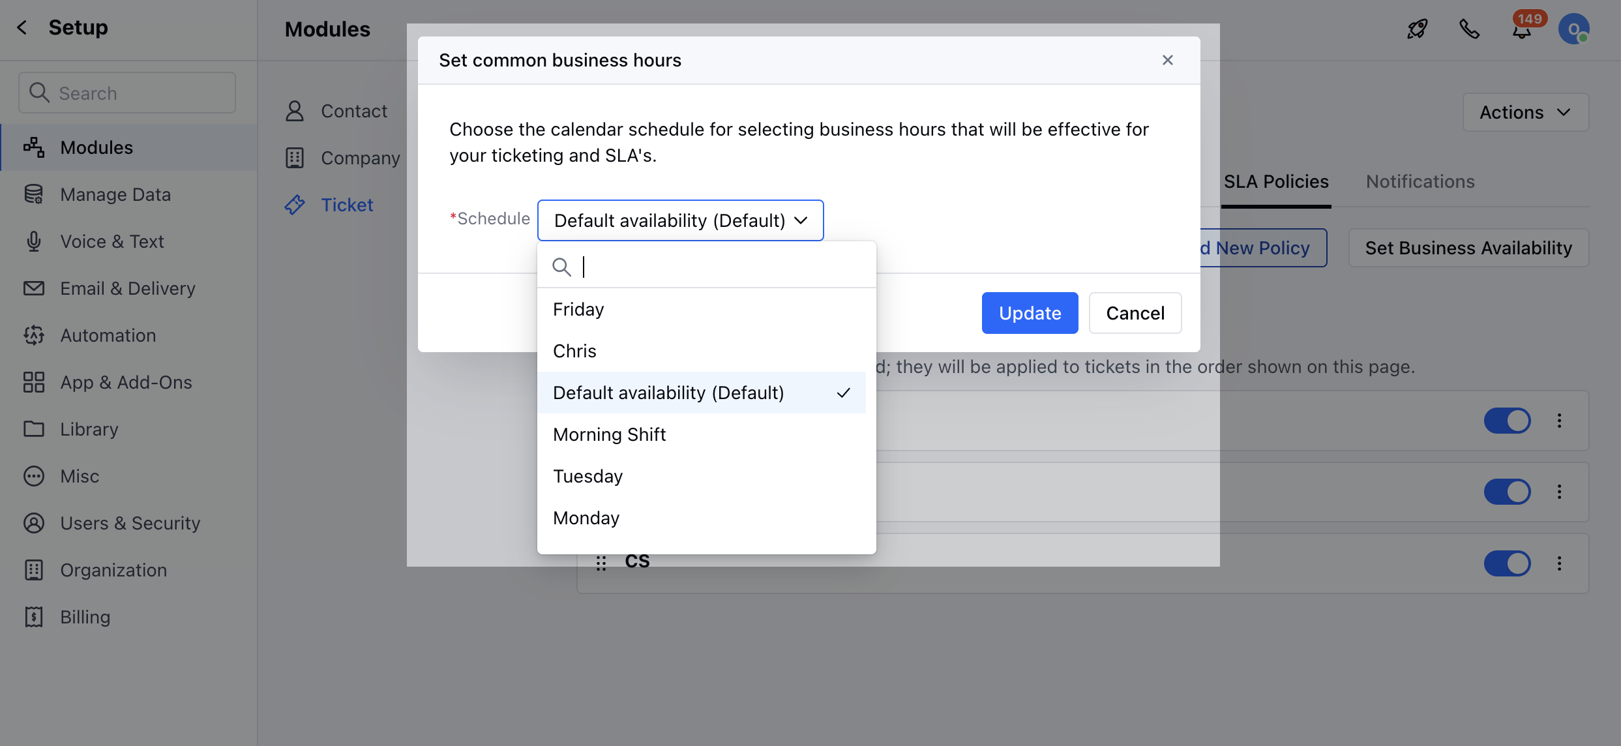Image resolution: width=1621 pixels, height=746 pixels.
Task: Close the business hours dialog
Action: click(x=1167, y=60)
